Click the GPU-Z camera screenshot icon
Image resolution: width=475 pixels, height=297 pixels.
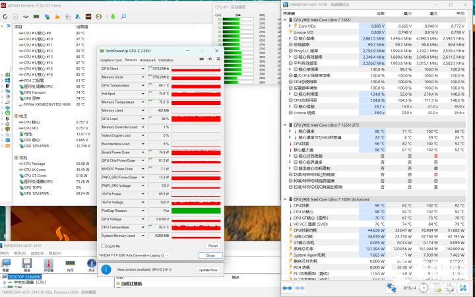(x=201, y=59)
